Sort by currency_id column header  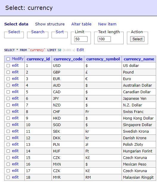point(38,59)
